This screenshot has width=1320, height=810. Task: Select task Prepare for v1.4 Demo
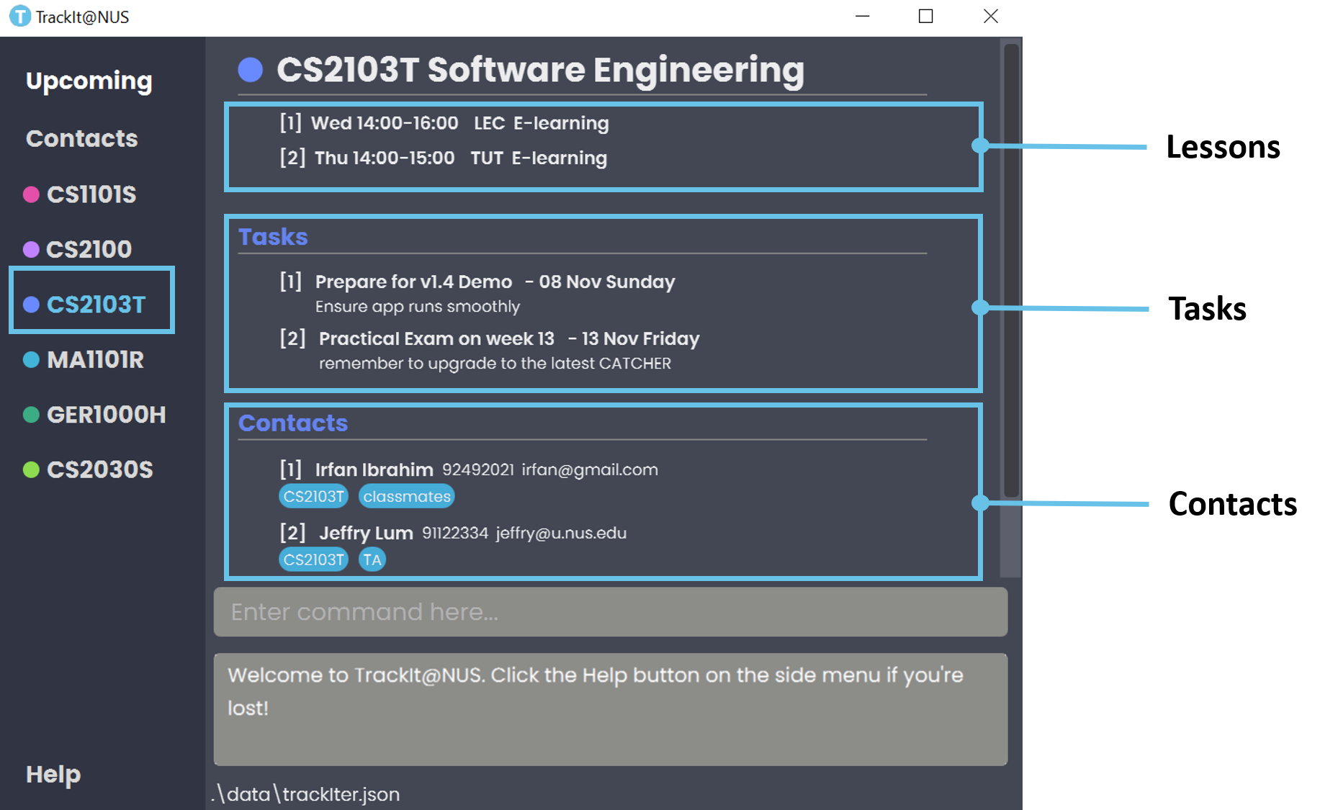tap(413, 282)
